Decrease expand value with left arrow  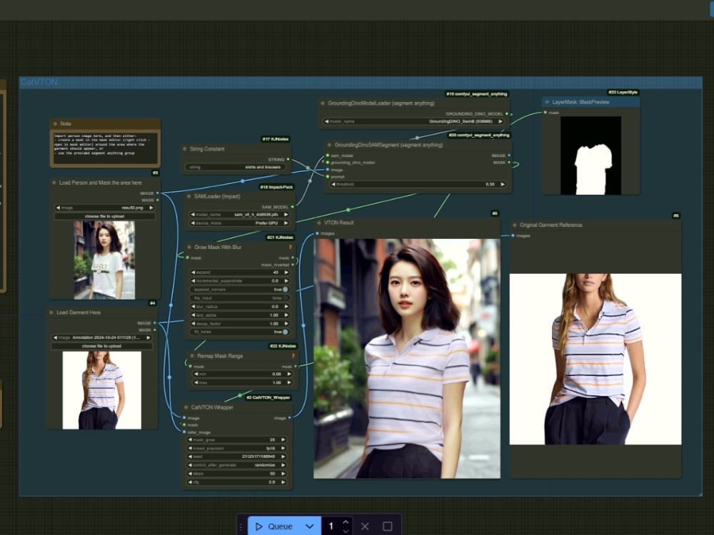coord(193,272)
